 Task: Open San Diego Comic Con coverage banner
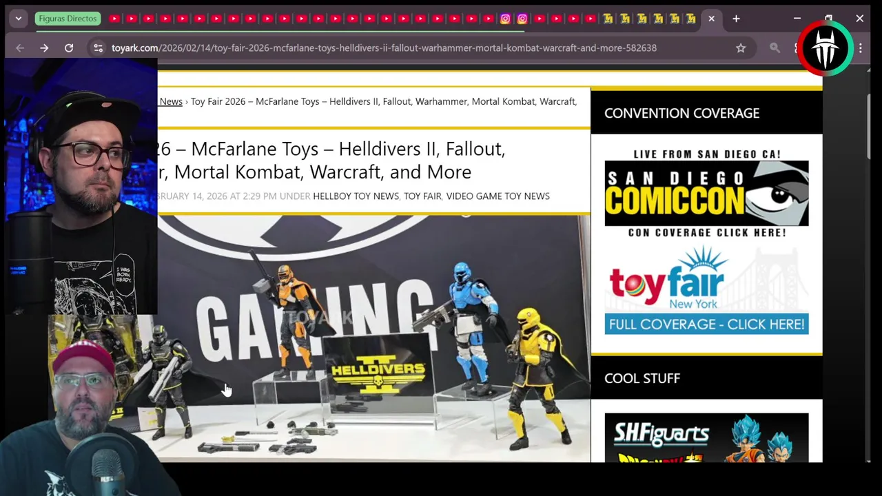coord(706,193)
